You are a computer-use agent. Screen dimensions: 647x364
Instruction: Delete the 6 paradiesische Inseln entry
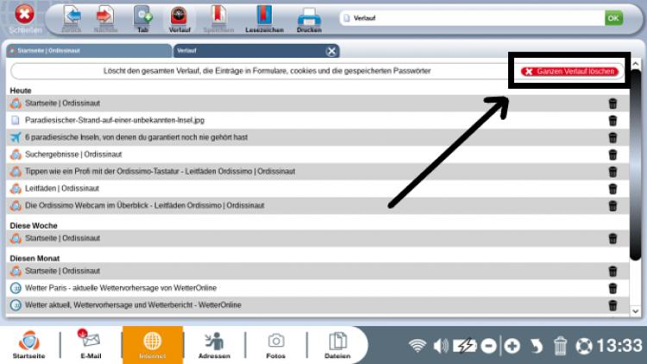tap(612, 137)
